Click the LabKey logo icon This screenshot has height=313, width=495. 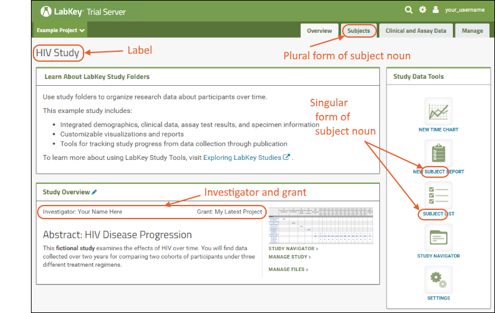(x=46, y=12)
